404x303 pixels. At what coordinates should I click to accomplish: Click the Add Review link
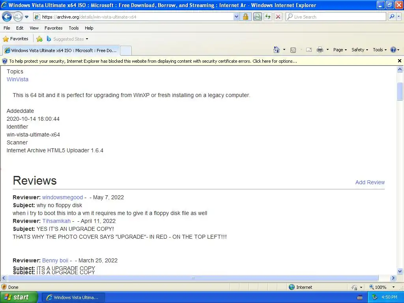[x=370, y=182]
